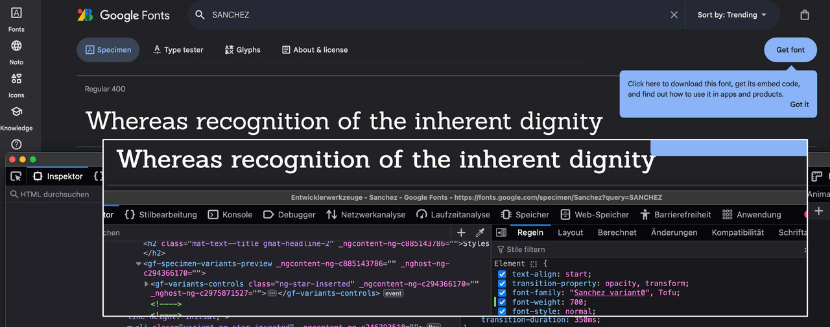Open the shopping bag icon at top right
The image size is (830, 327).
click(805, 15)
